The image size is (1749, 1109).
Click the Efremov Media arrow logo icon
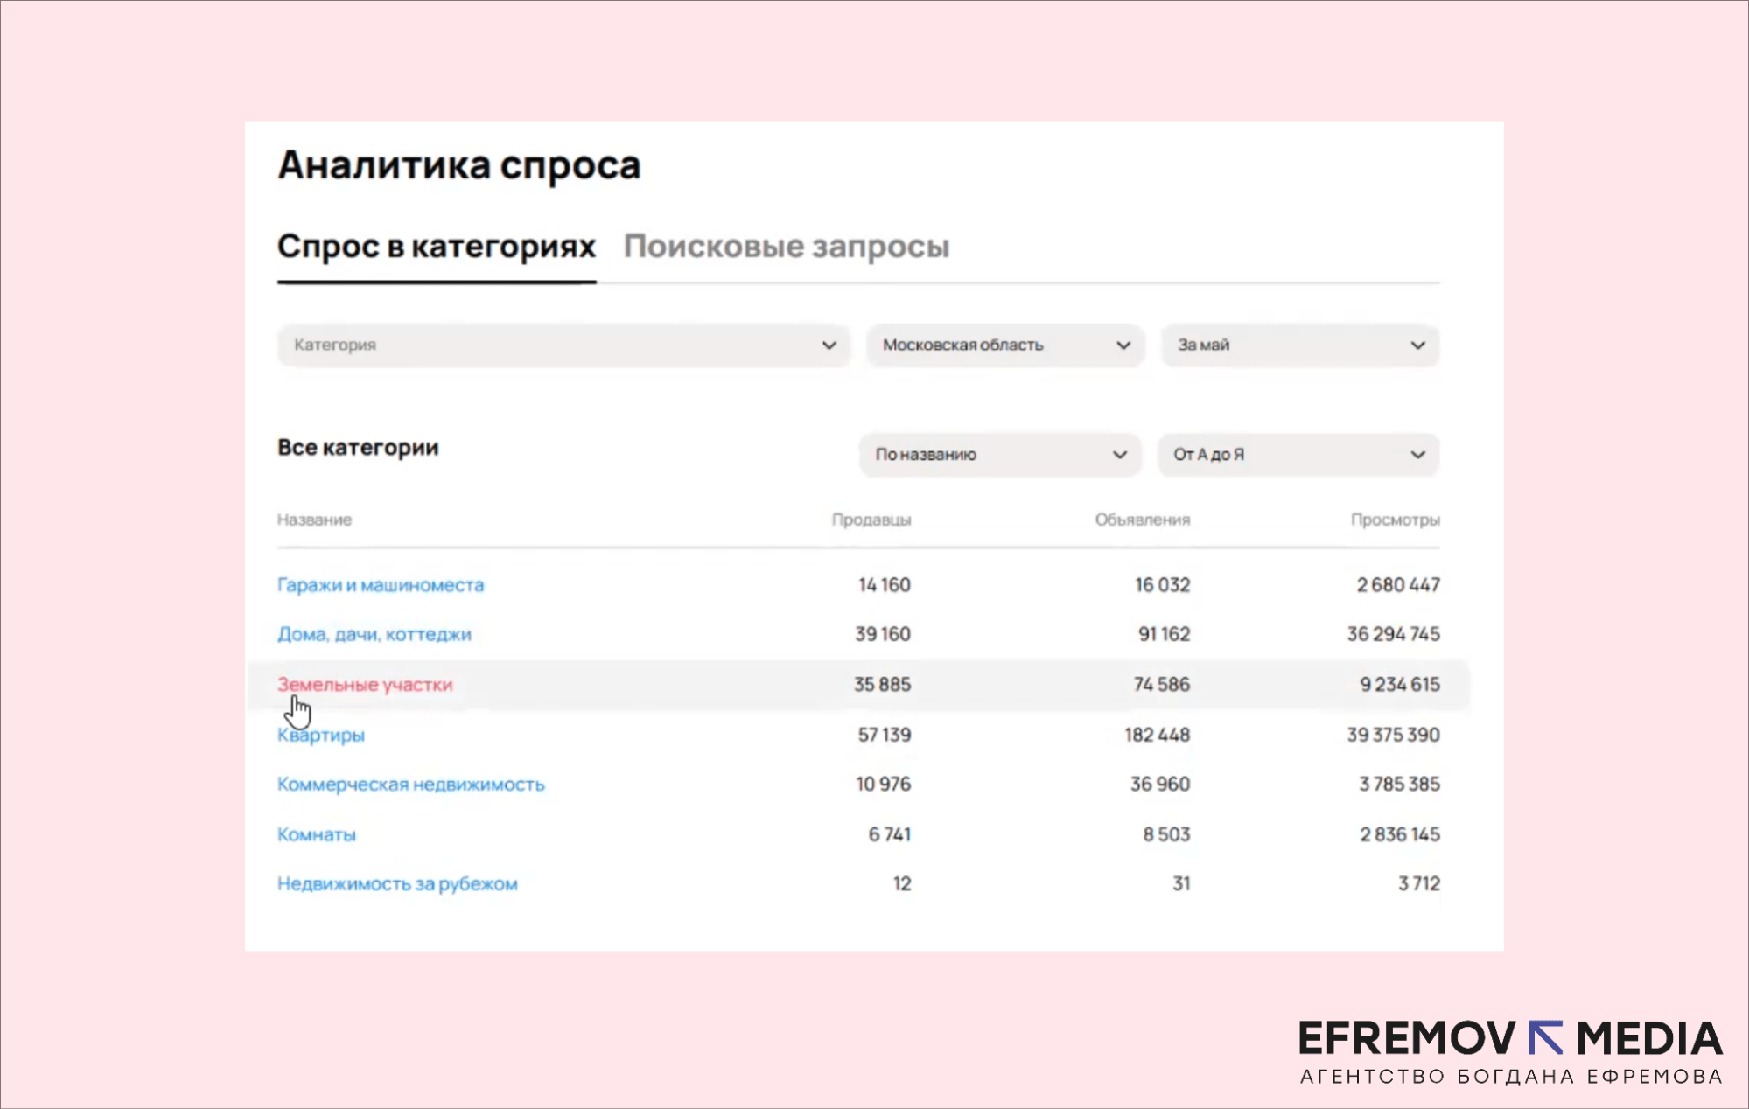[x=1545, y=1038]
